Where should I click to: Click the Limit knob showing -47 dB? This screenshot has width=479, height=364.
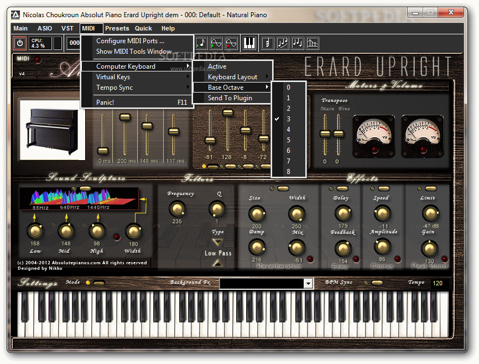[430, 213]
